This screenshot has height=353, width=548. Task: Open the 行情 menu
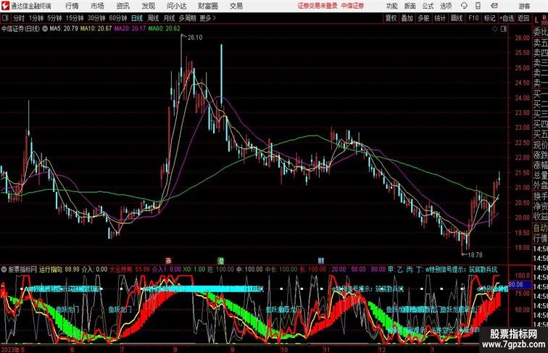coord(72,6)
